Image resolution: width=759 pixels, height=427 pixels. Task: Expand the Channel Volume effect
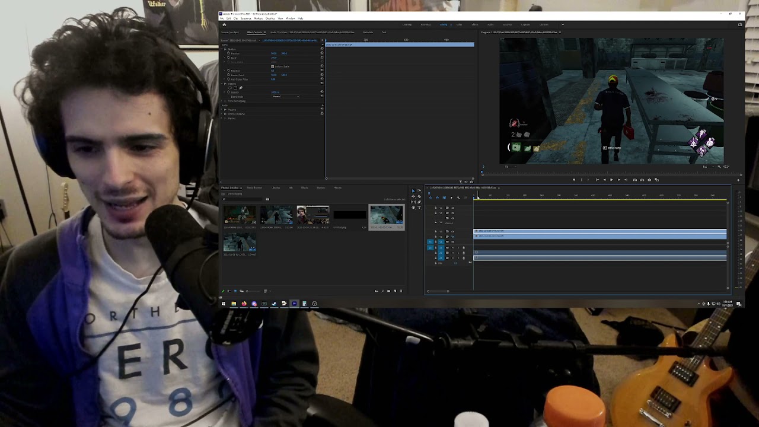pos(221,114)
